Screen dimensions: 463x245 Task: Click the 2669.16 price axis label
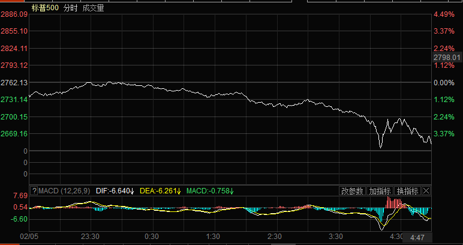[x=14, y=133]
